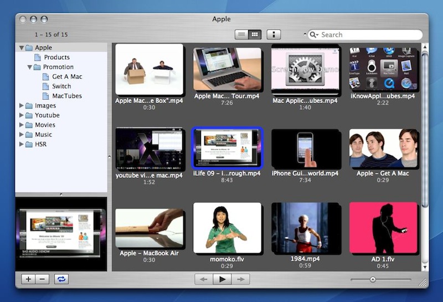Click in the Search field
This screenshot has height=302, width=443.
[368, 34]
